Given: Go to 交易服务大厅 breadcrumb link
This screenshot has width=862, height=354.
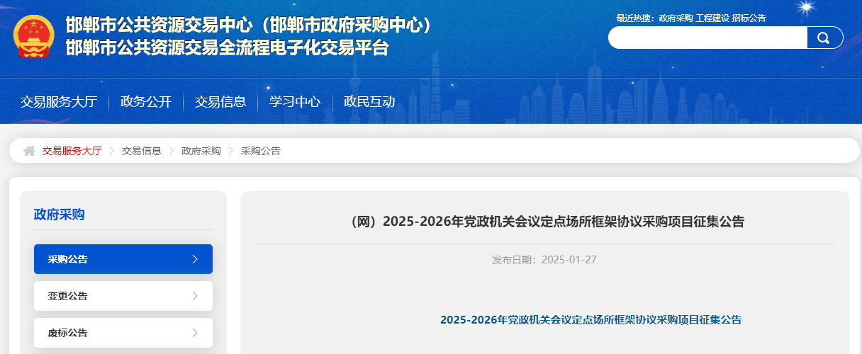Looking at the screenshot, I should click(x=72, y=151).
